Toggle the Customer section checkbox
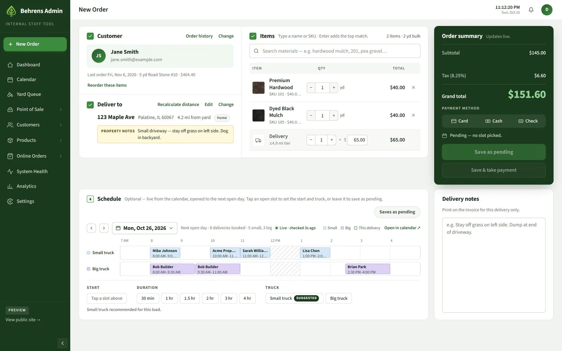Screen dimensions: 562x351 (x=90, y=36)
